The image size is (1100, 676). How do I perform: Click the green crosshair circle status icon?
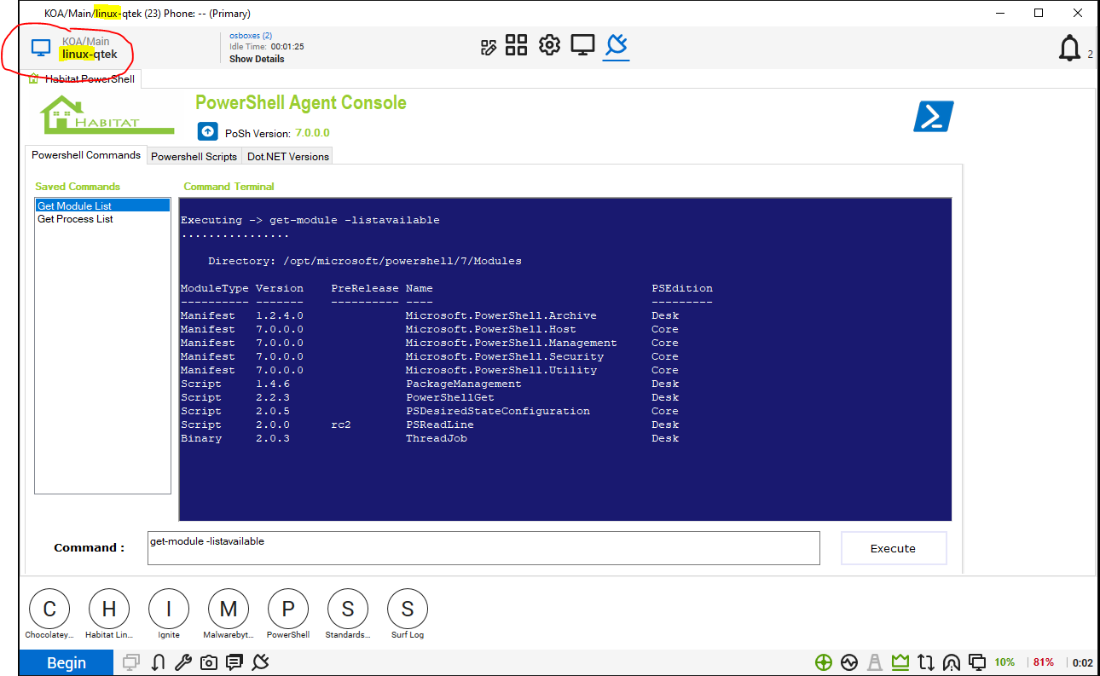click(x=823, y=662)
